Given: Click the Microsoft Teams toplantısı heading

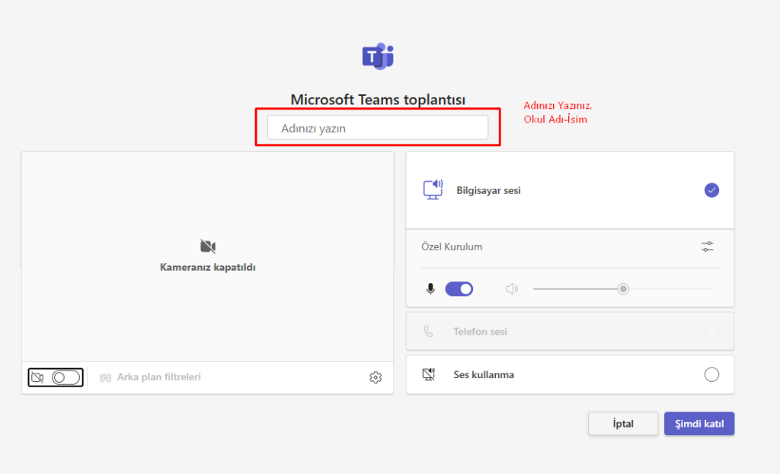Looking at the screenshot, I should coord(378,100).
